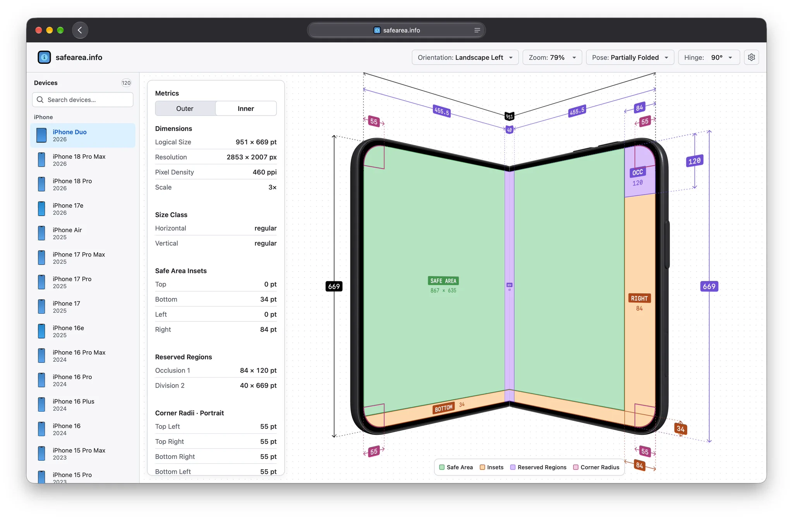
Task: Select iPhone 15 Pro in device list
Action: [83, 477]
